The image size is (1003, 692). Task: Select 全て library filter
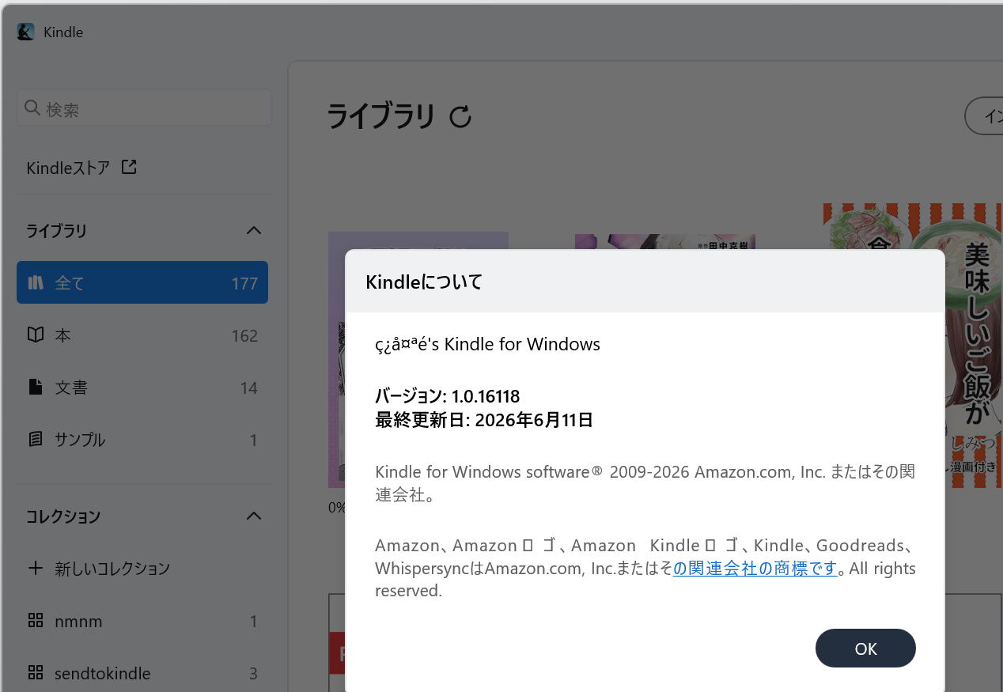[x=142, y=282]
